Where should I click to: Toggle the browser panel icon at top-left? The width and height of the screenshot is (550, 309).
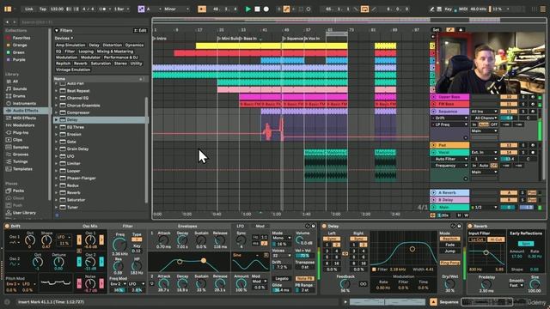click(8, 9)
